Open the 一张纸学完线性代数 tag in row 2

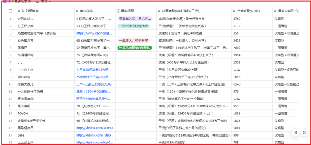(x=133, y=26)
